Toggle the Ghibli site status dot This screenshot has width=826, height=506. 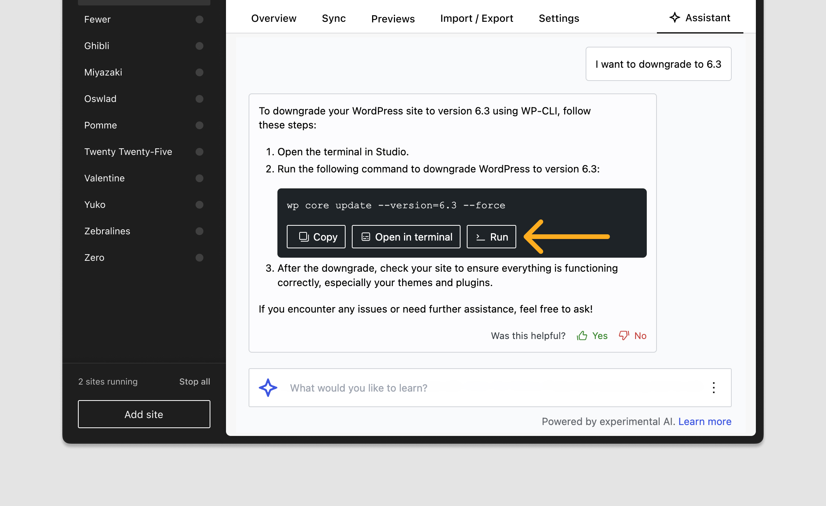199,46
